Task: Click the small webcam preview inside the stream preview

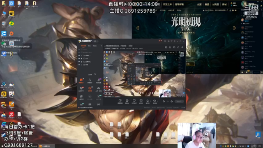Action: (165, 93)
